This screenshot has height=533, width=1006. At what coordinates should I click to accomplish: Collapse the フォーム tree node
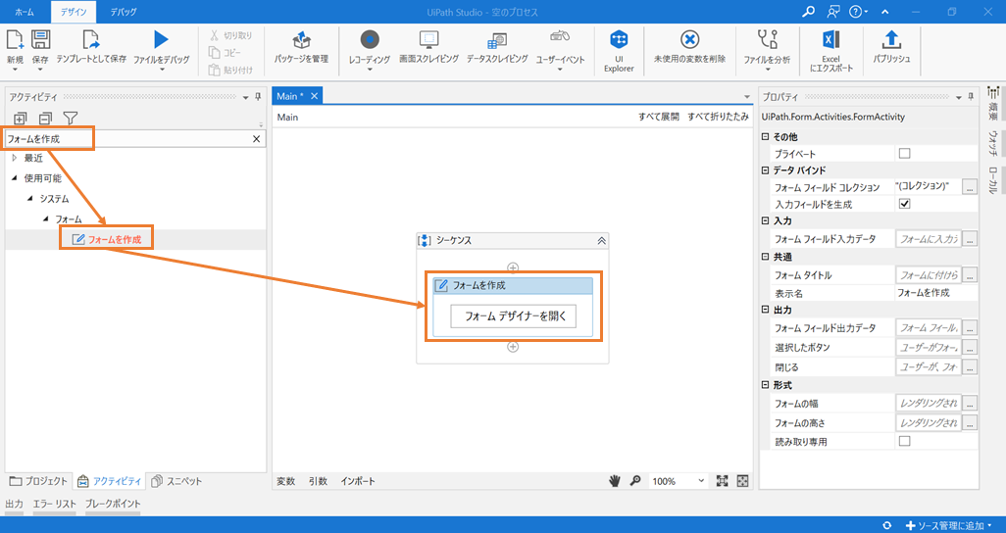[x=45, y=219]
